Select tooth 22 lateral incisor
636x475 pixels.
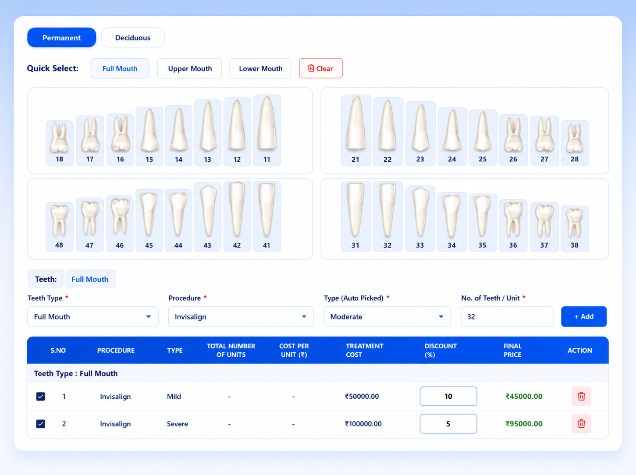coord(388,131)
